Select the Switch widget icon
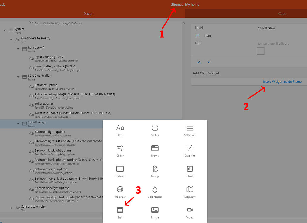The width and height of the screenshot is (307, 223). [155, 128]
